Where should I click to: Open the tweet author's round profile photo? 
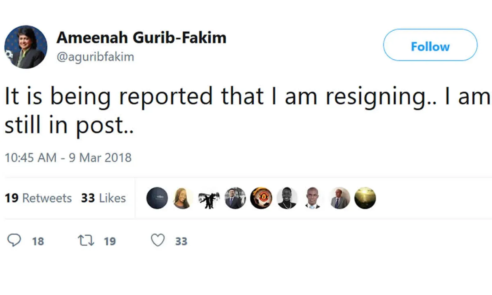point(26,47)
